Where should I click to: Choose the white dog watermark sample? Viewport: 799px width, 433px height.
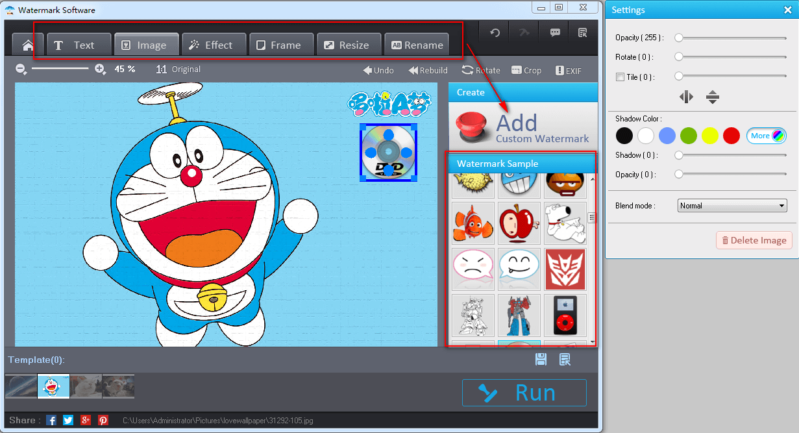click(x=565, y=223)
